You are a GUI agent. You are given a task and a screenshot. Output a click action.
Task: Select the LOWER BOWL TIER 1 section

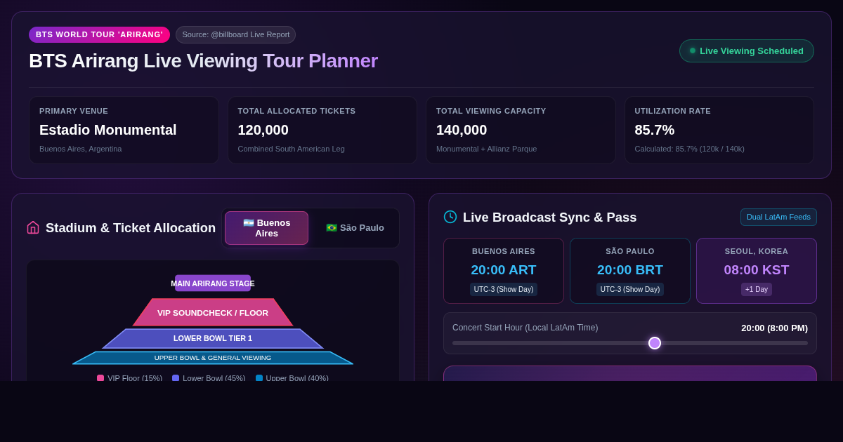pyautogui.click(x=213, y=338)
